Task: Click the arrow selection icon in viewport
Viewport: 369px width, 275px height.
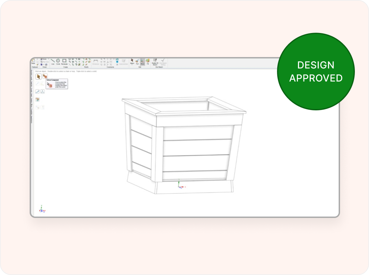Action: point(39,77)
